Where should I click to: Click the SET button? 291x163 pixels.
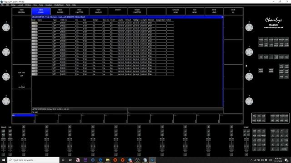[x=272, y=120]
